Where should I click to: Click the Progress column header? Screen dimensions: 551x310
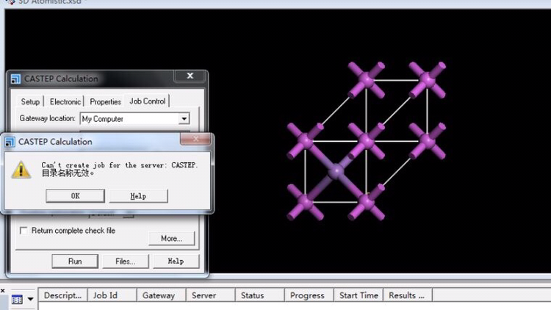309,295
